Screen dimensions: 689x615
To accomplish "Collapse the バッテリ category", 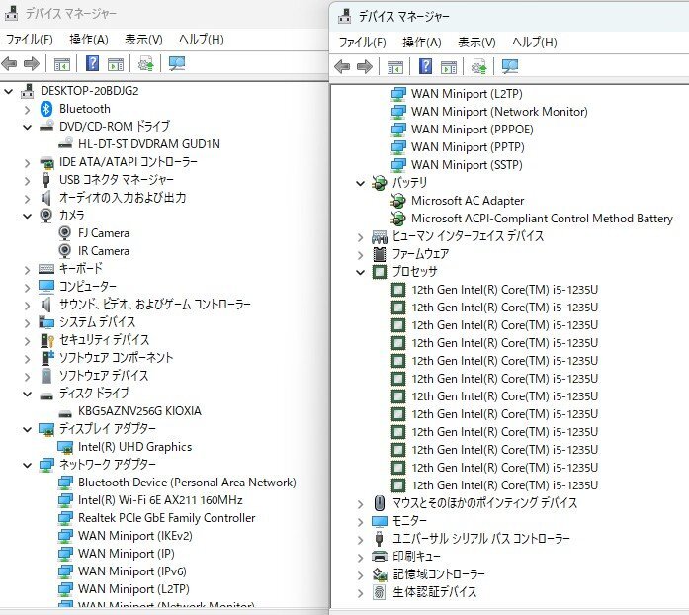I will [x=361, y=183].
